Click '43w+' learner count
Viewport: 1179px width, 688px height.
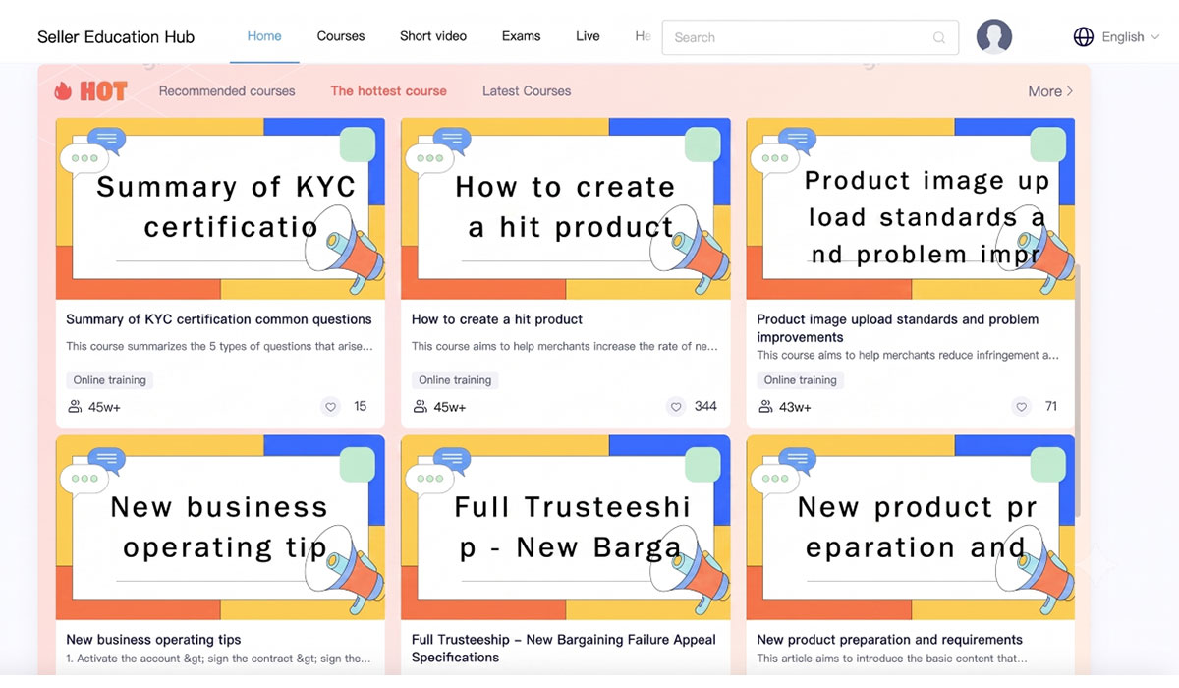click(795, 407)
